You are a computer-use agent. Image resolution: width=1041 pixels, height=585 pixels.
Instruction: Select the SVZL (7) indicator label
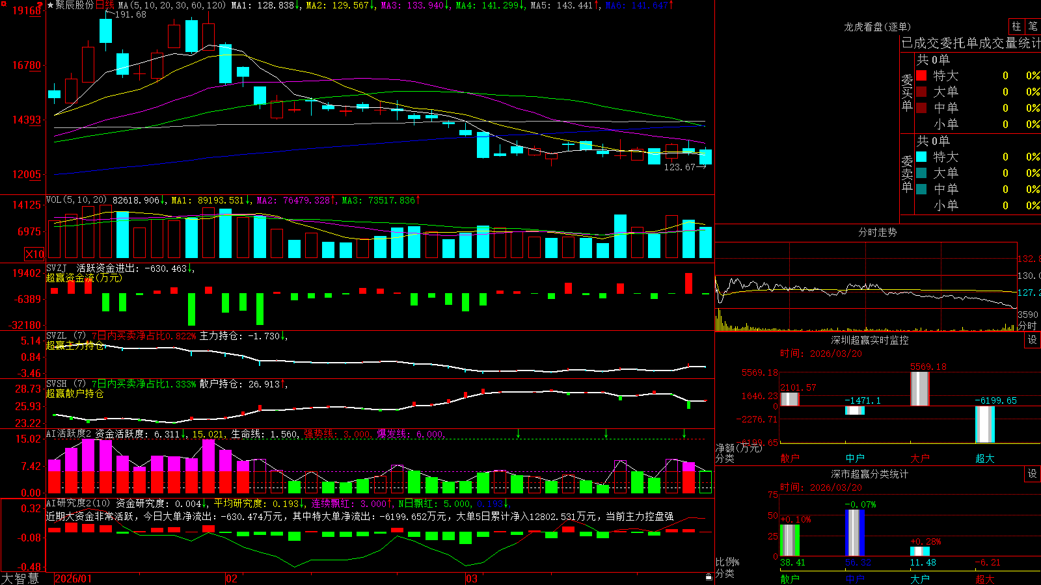(66, 336)
